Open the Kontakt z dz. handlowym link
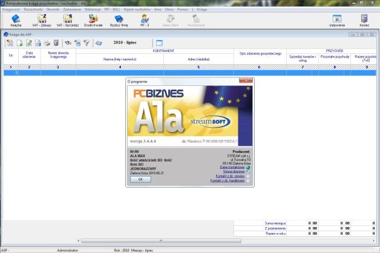The height and width of the screenshot is (253, 380). pyautogui.click(x=228, y=181)
